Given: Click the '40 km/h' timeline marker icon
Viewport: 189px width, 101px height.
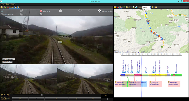Looking at the screenshot, I should pyautogui.click(x=168, y=72).
